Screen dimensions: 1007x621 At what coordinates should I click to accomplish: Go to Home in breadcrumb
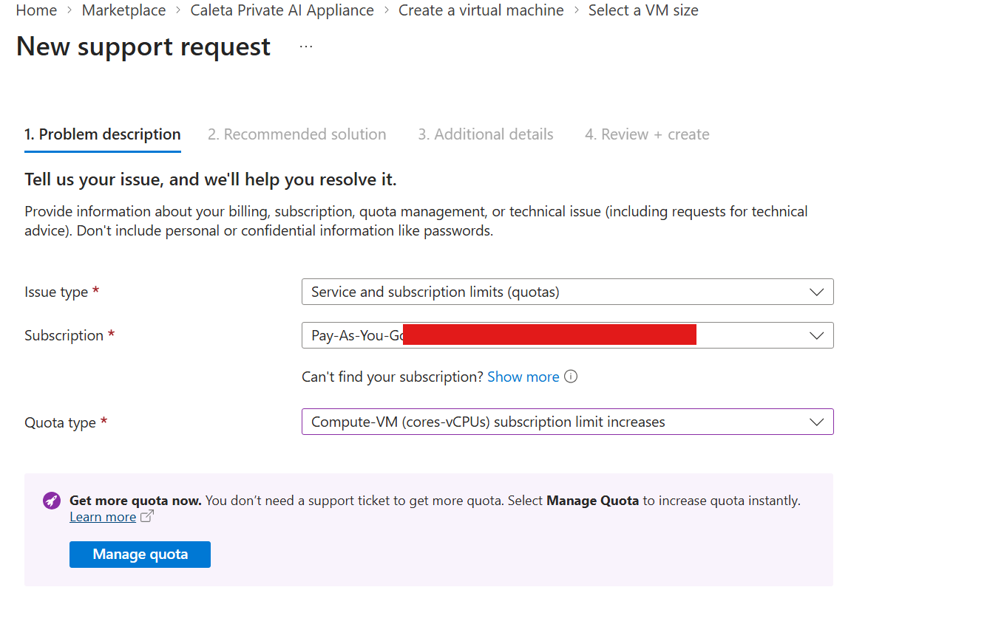click(36, 10)
